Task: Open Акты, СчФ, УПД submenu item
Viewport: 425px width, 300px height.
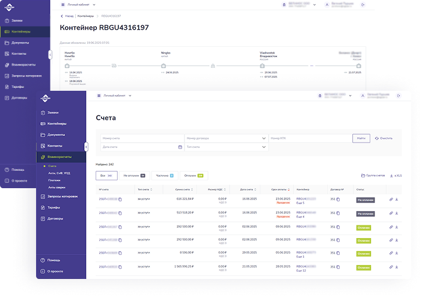Action: (60, 173)
